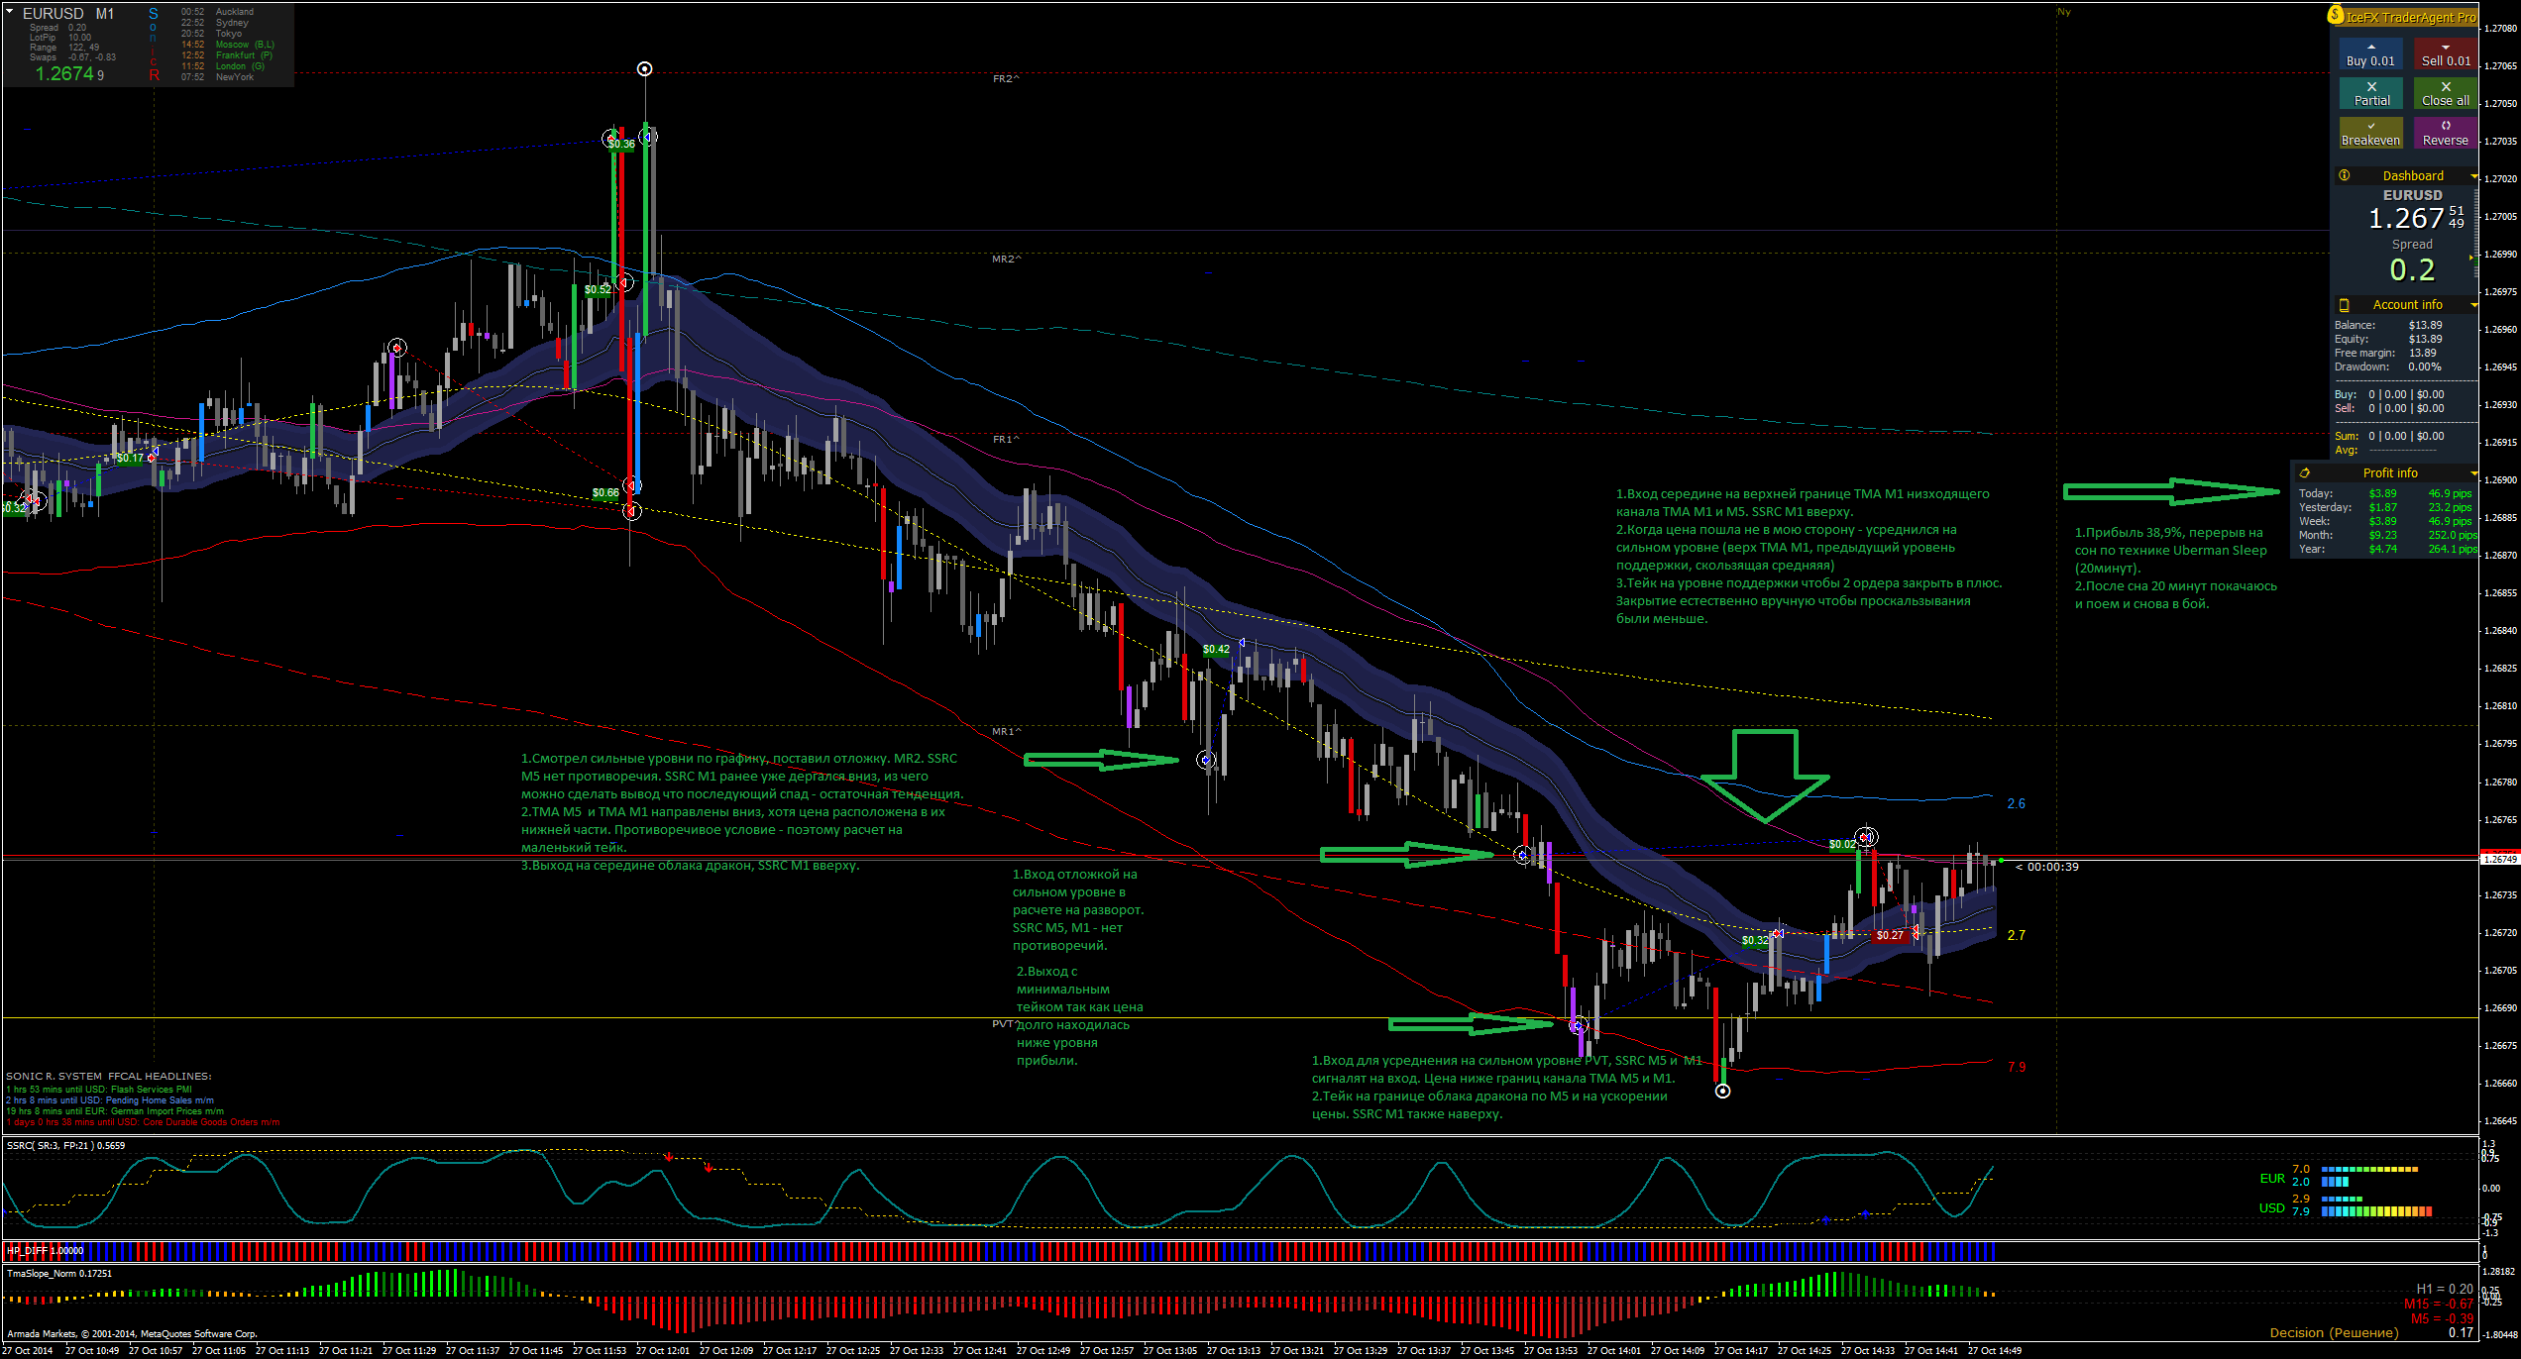Click the Profit info icon

click(2305, 473)
